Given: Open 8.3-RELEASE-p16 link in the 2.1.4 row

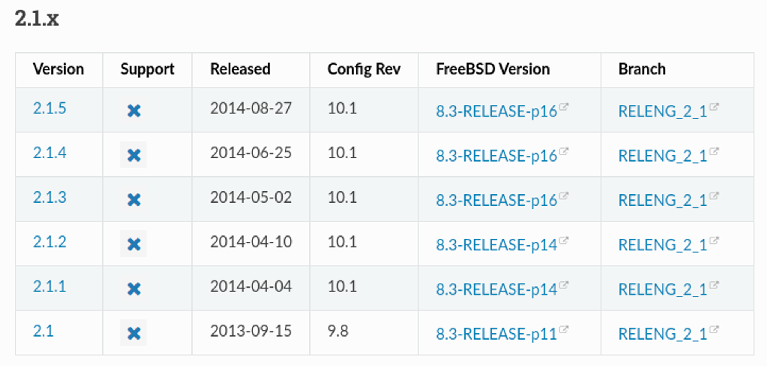Looking at the screenshot, I should [496, 156].
